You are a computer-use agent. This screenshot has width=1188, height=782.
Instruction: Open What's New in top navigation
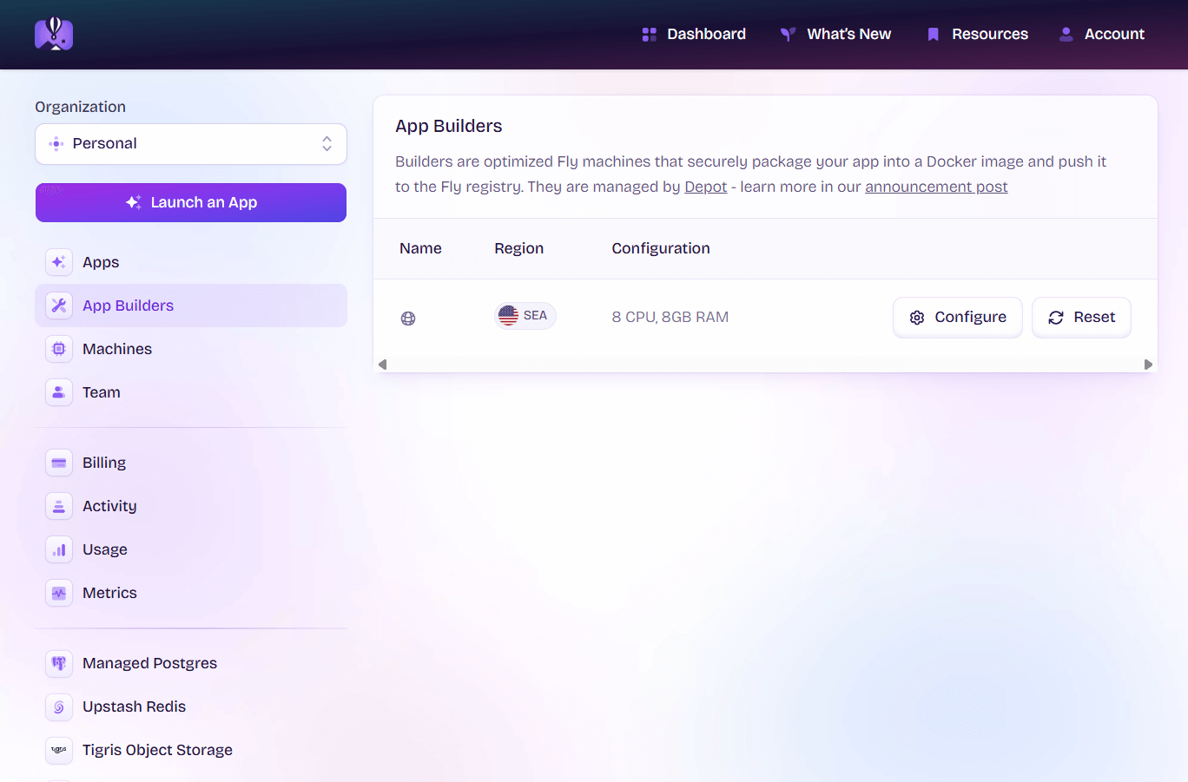(x=835, y=35)
